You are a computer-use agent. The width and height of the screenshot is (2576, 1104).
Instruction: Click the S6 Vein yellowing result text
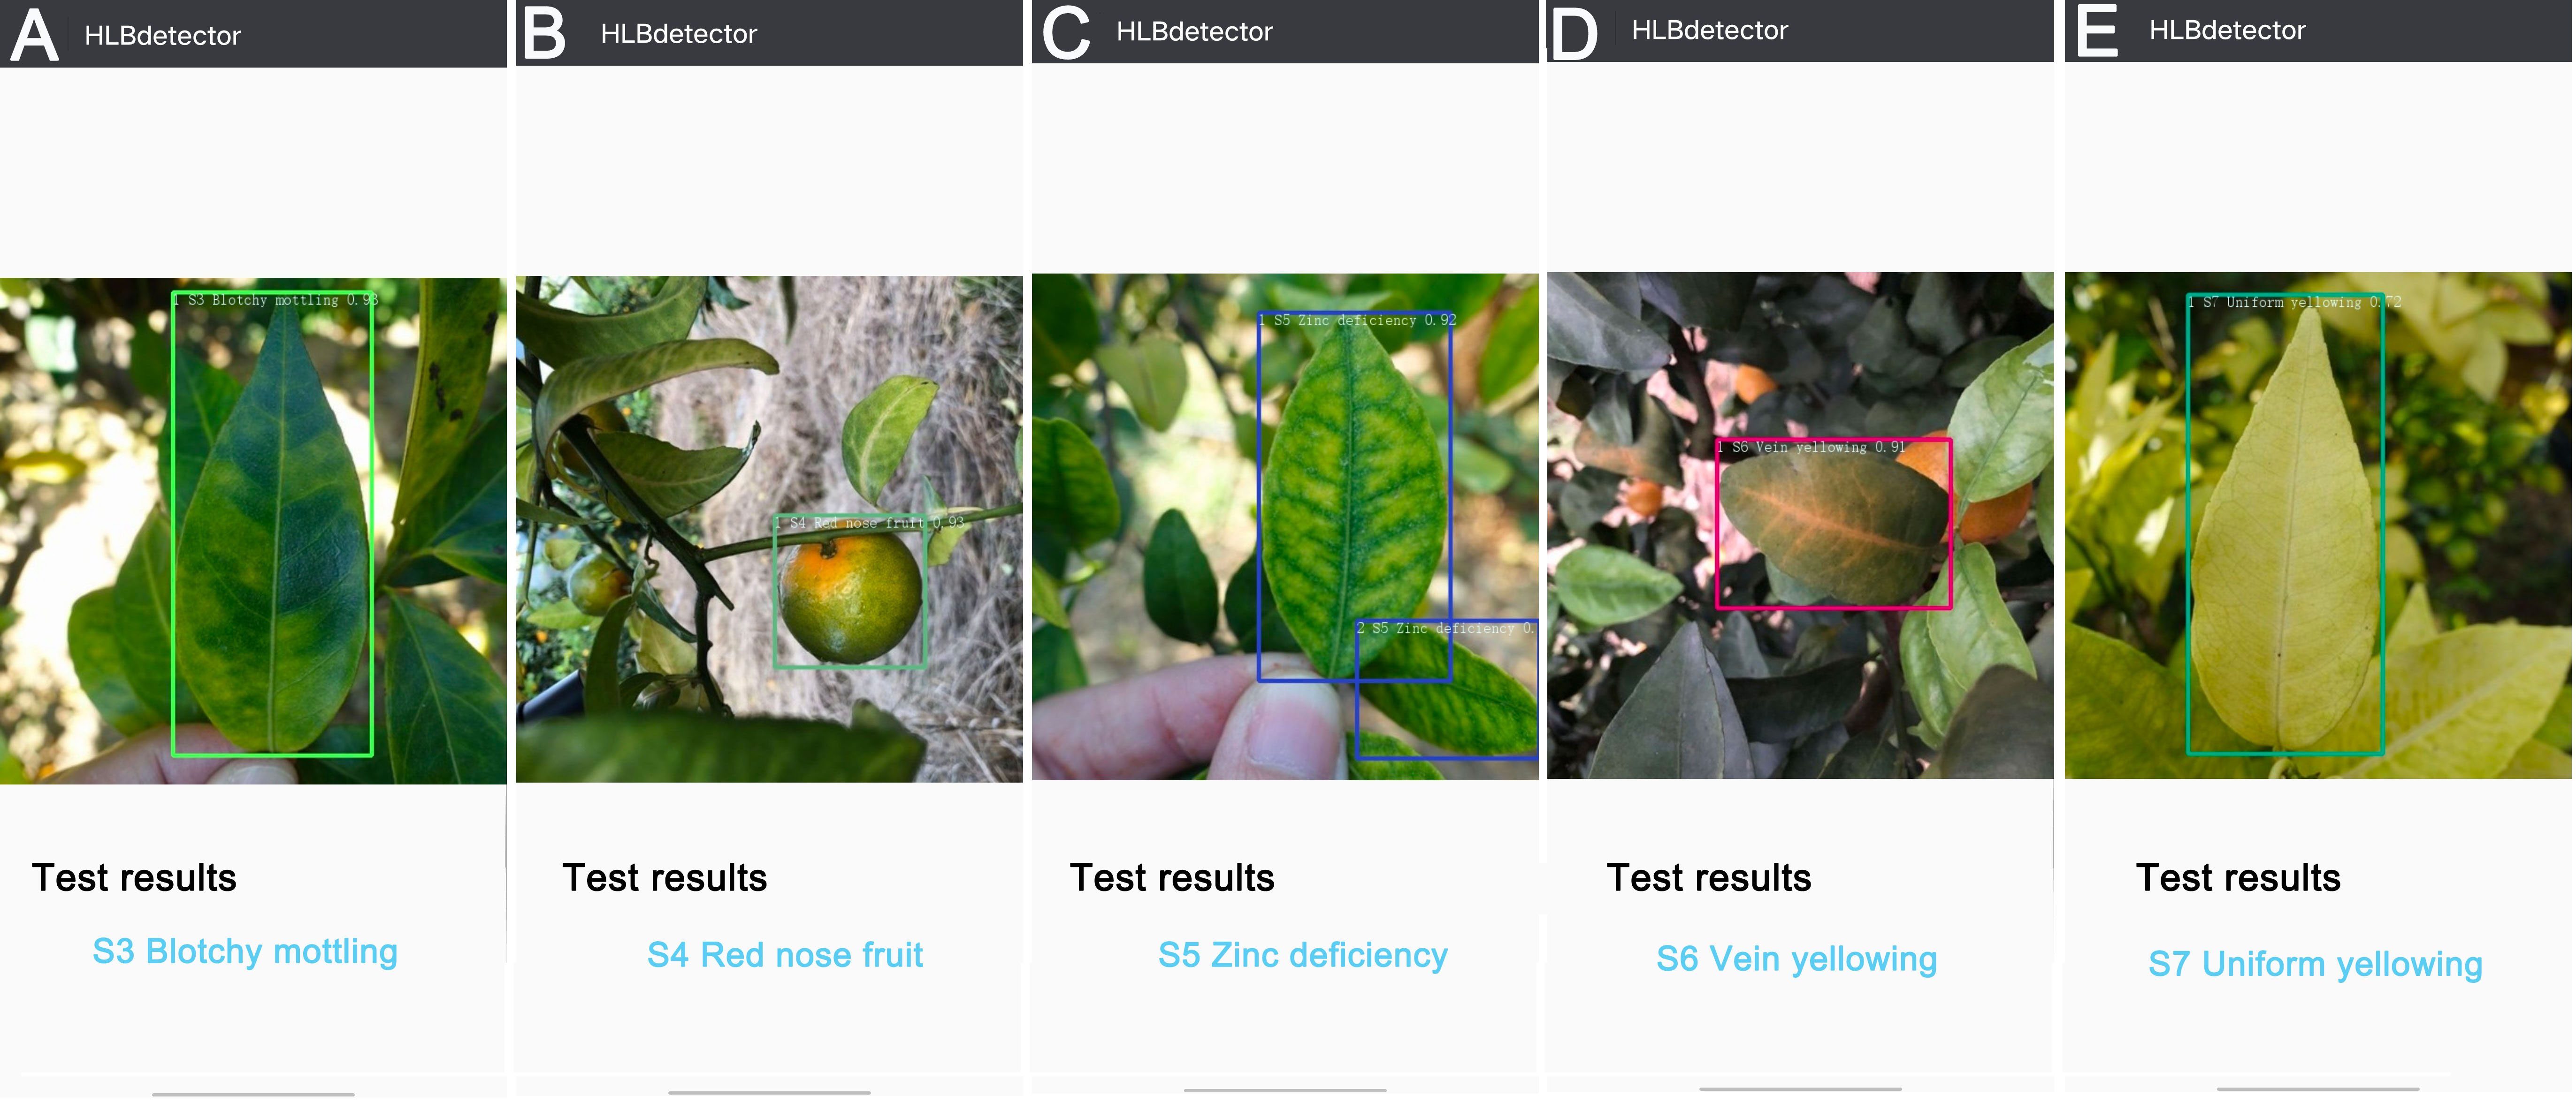(1797, 959)
